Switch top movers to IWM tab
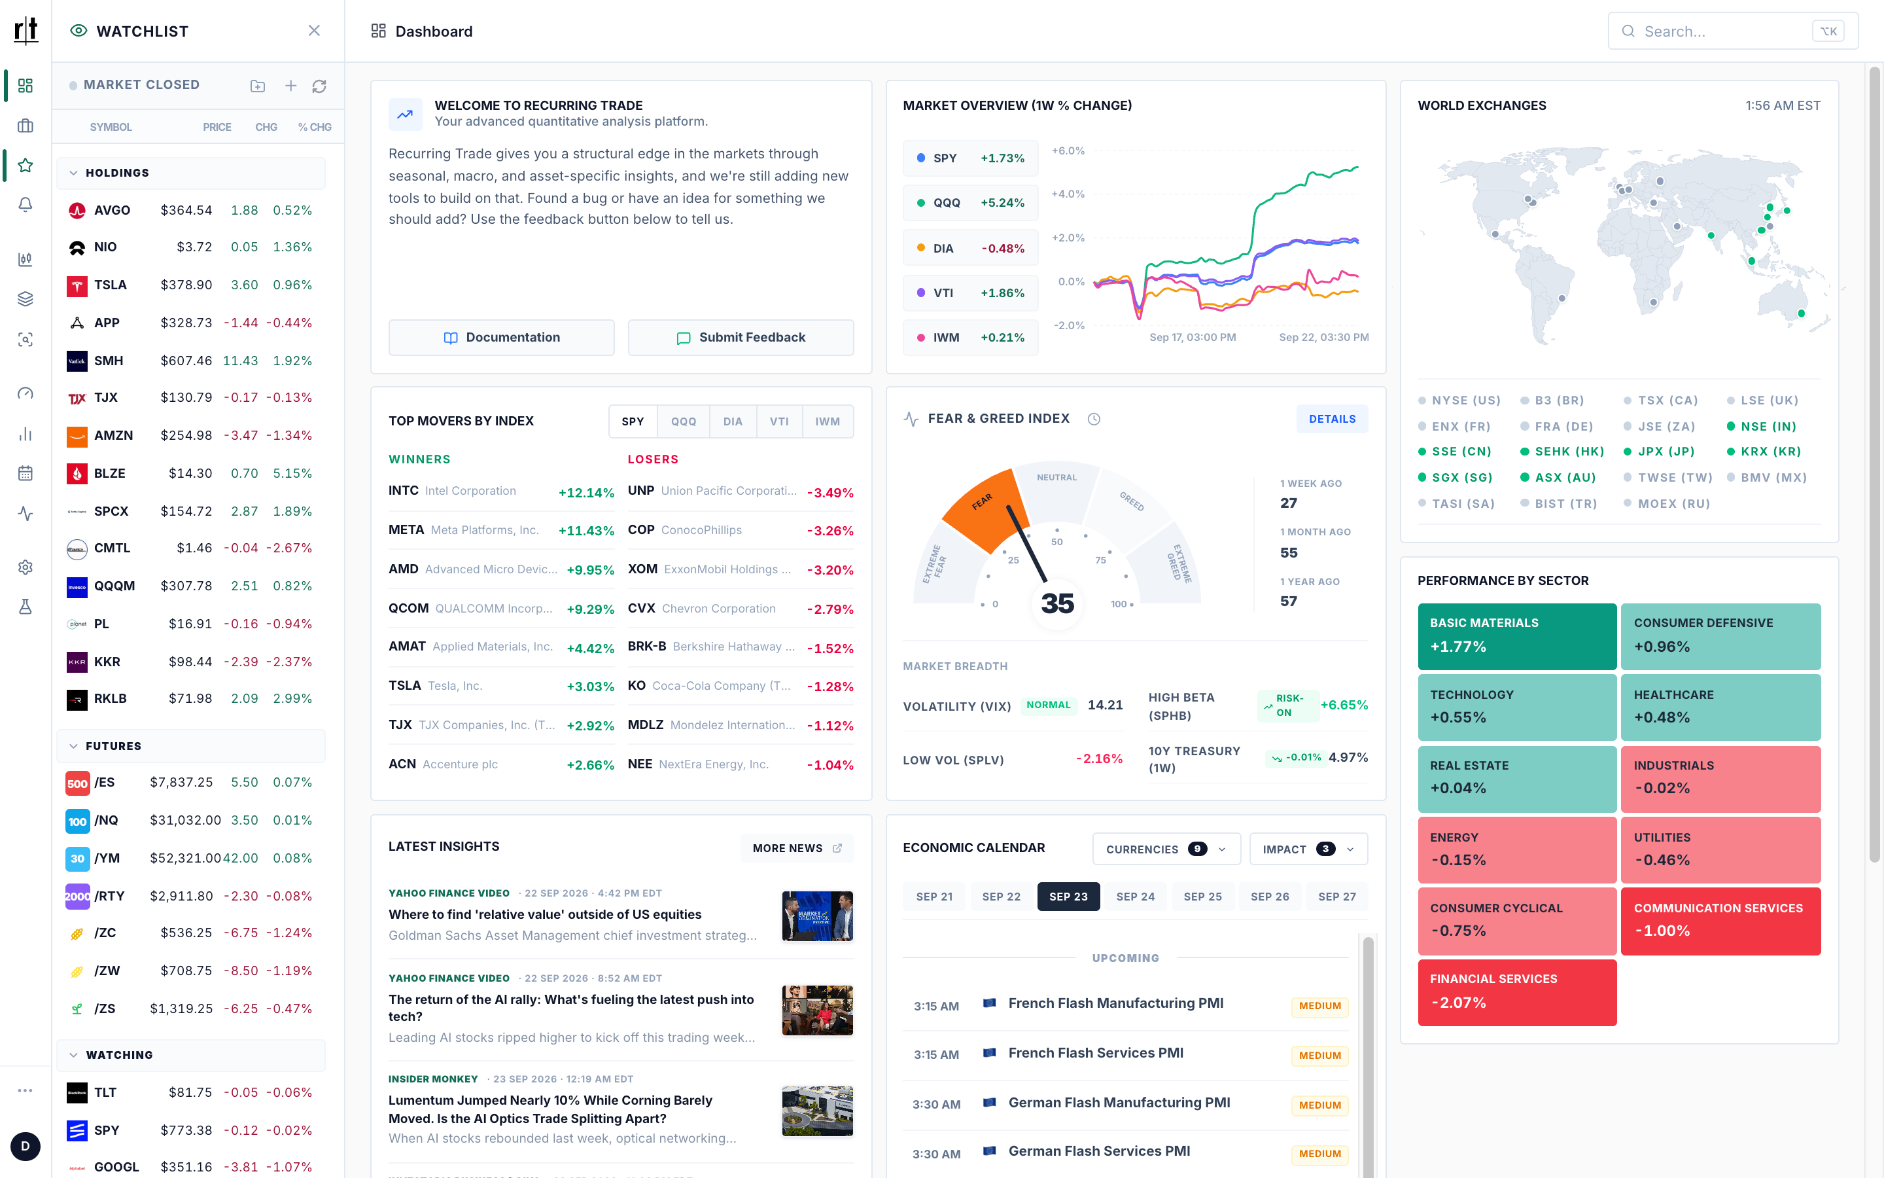The height and width of the screenshot is (1178, 1884). click(x=828, y=421)
